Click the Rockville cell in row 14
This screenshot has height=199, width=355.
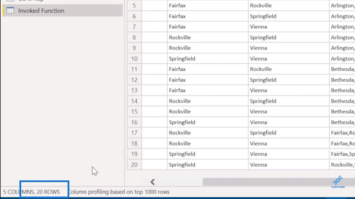pyautogui.click(x=208, y=101)
